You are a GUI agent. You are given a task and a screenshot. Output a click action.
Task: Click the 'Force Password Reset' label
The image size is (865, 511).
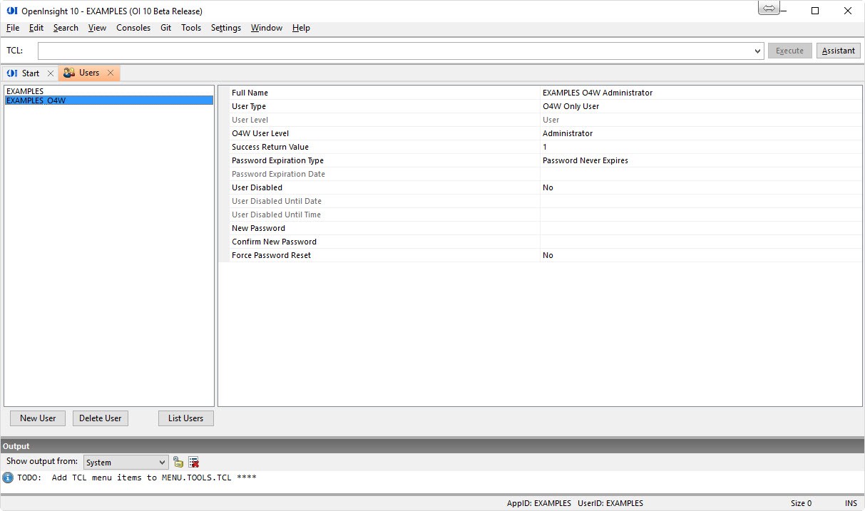pyautogui.click(x=271, y=255)
